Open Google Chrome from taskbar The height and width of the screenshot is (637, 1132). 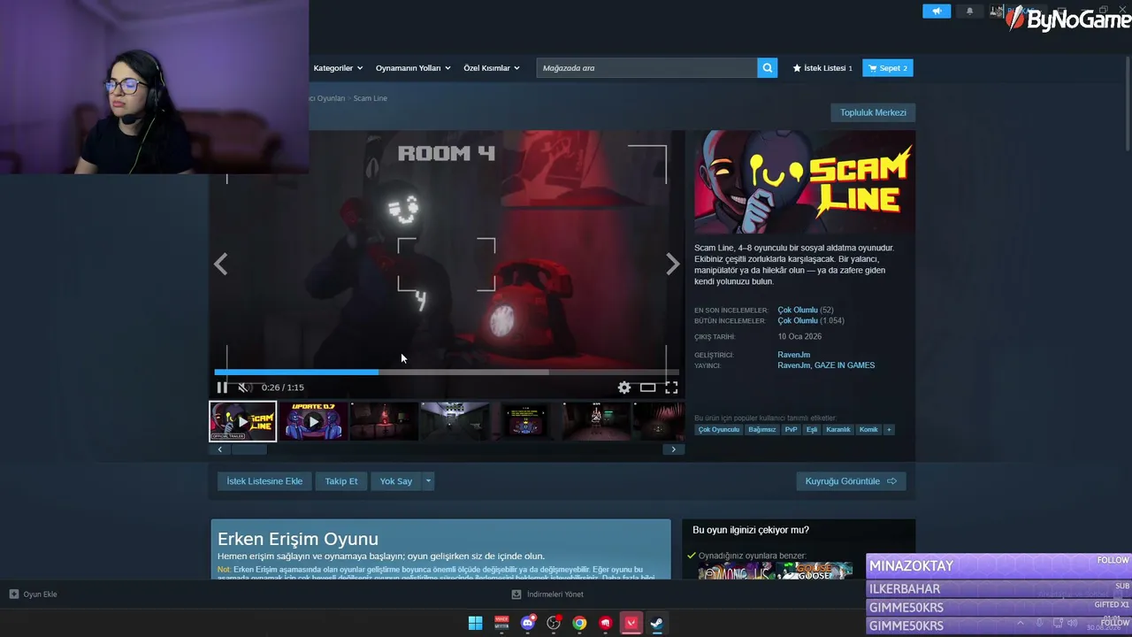point(579,623)
